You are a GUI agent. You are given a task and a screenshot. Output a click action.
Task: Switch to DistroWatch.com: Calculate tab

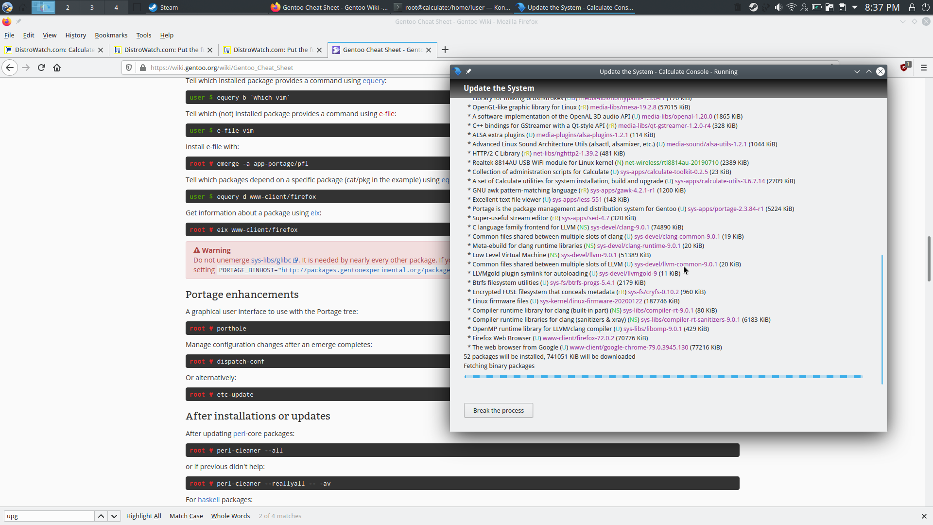(x=54, y=50)
